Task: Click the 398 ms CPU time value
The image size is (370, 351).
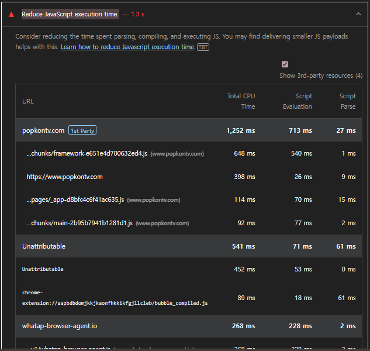Action: point(244,177)
